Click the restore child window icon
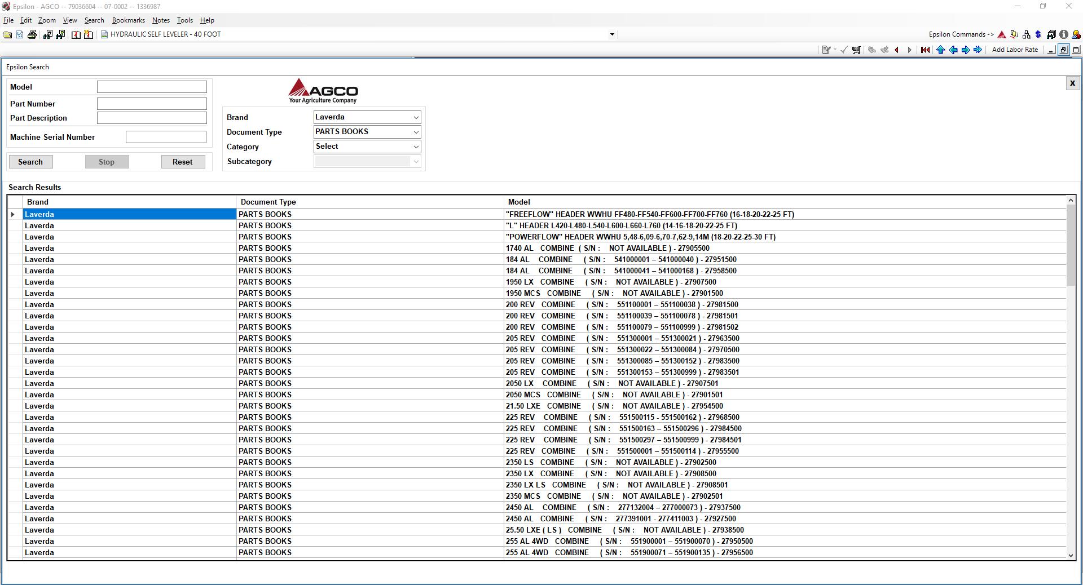1083x585 pixels. tap(1063, 50)
